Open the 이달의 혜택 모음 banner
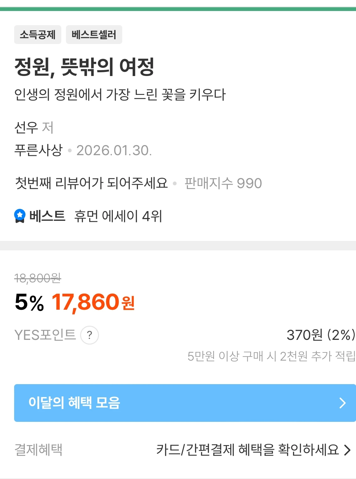Viewport: 356px width, 479px height. 185,403
